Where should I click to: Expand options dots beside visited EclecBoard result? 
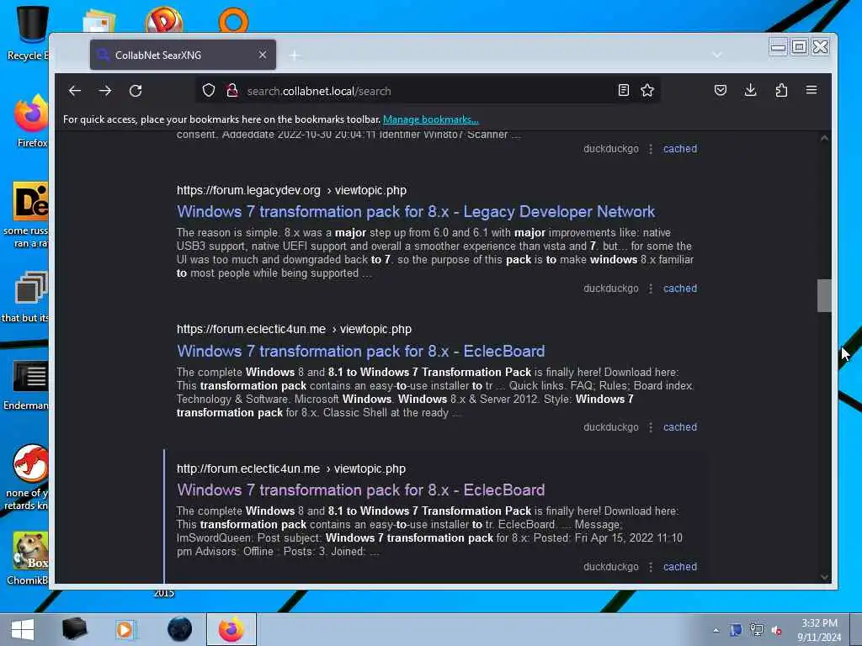651,567
